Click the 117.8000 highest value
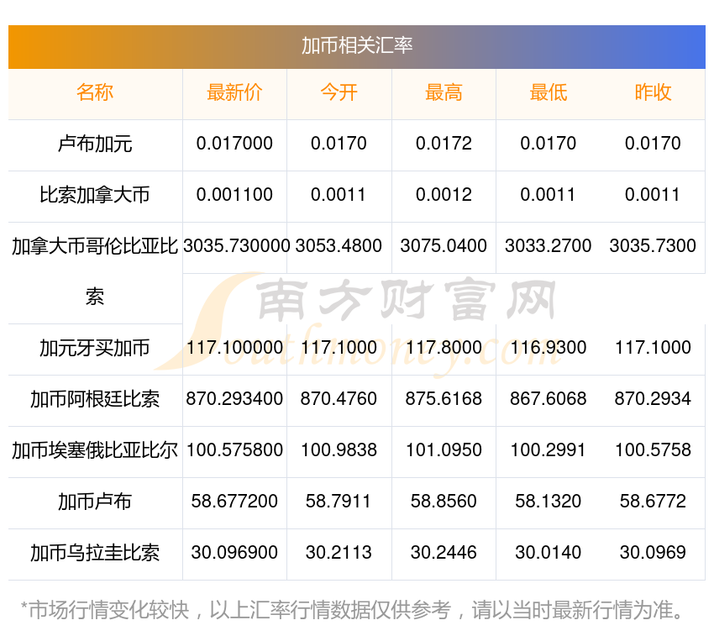Screen dimensions: 714x636 (x=444, y=348)
